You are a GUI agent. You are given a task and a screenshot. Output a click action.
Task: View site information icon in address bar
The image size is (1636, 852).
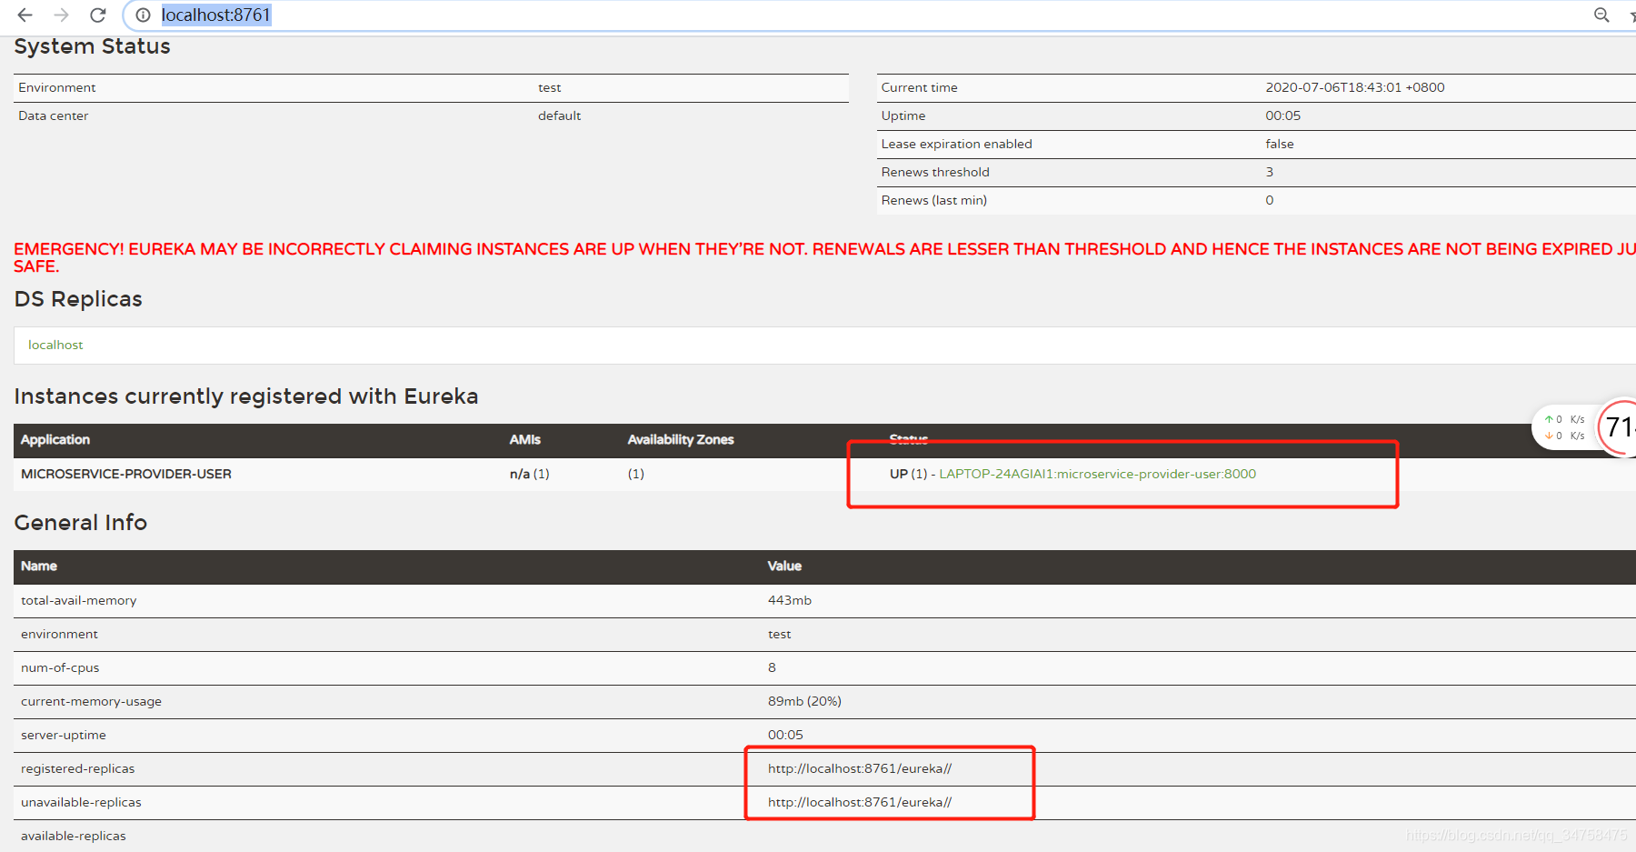[143, 15]
